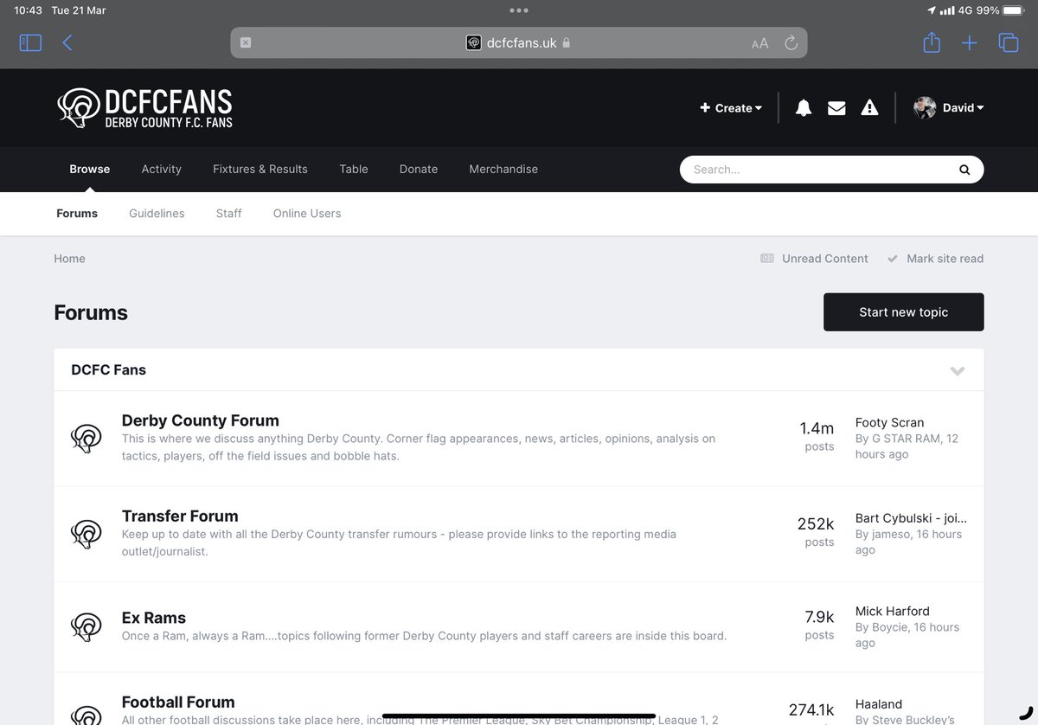Open the Merchandise tab
The width and height of the screenshot is (1038, 725).
[x=503, y=169]
